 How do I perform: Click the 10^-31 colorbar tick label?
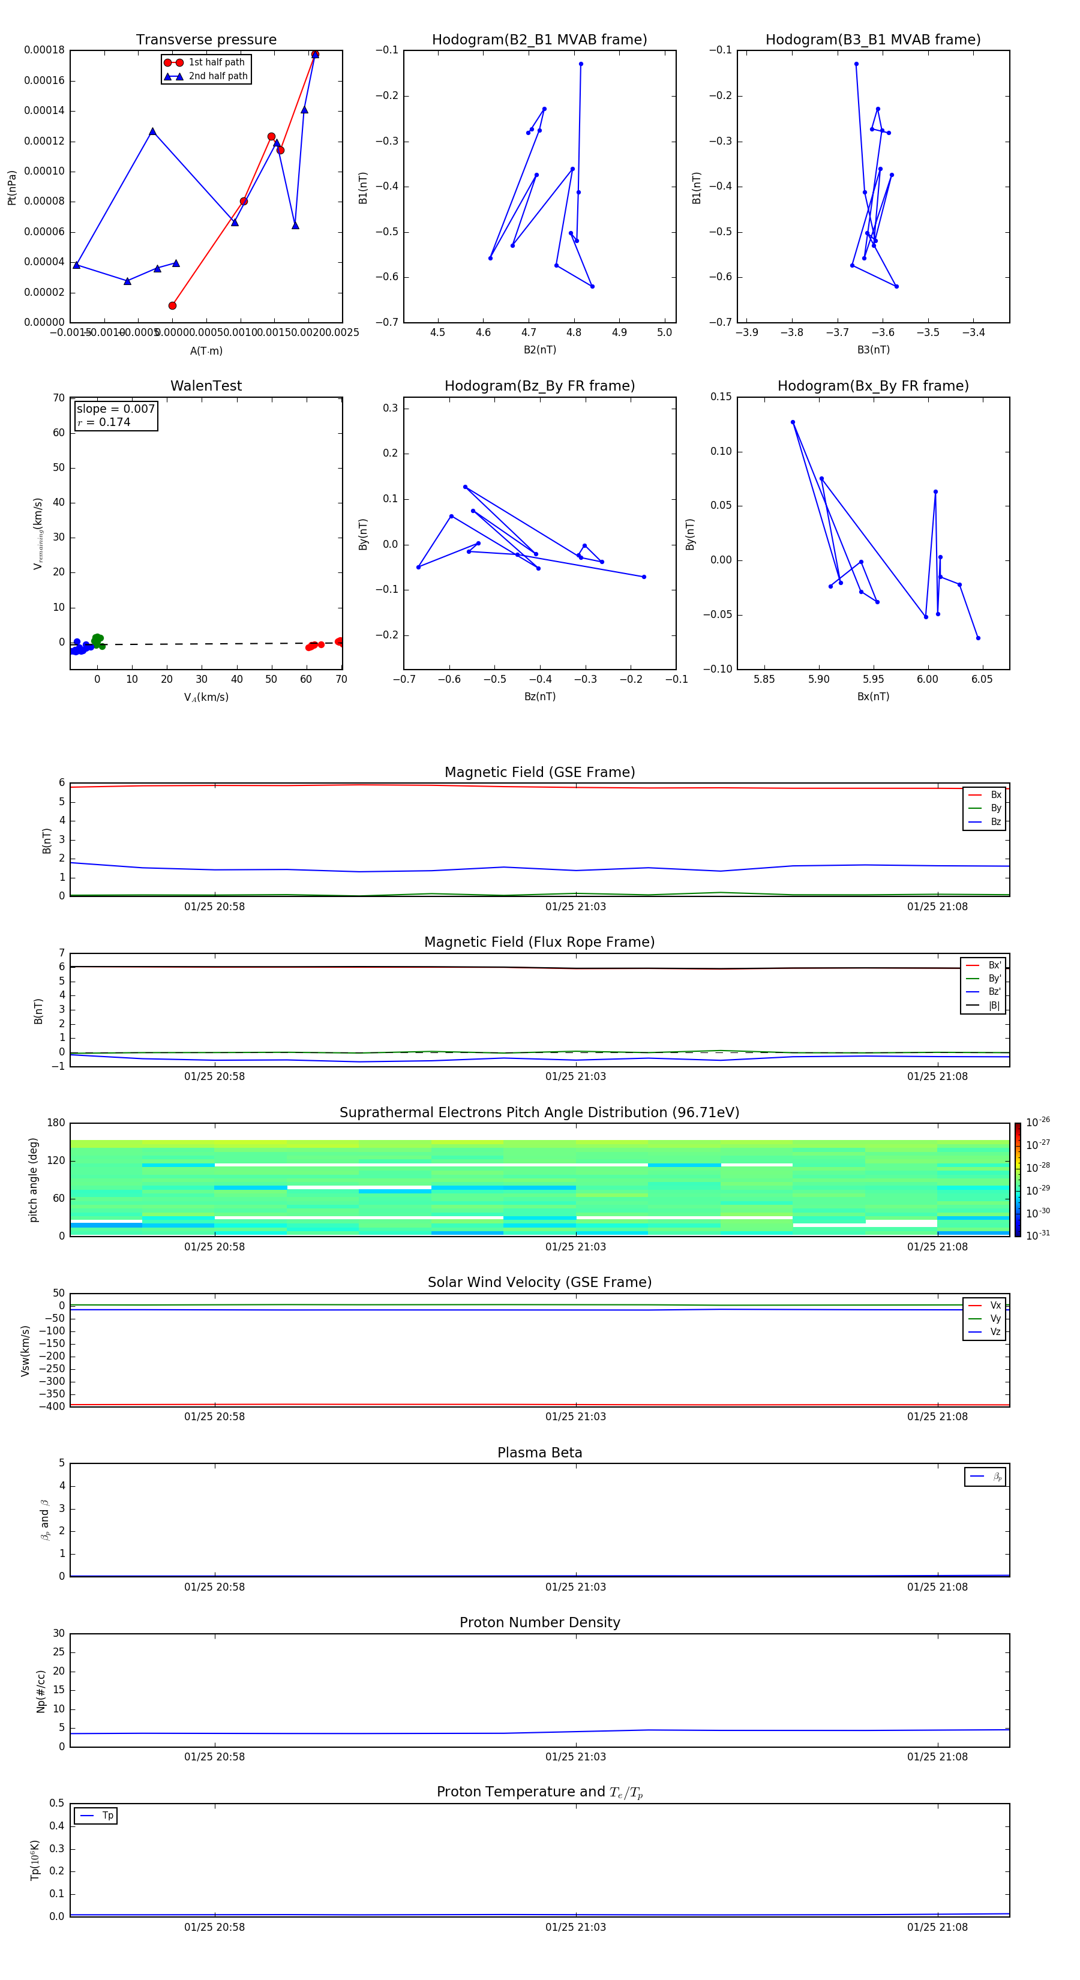[x=1038, y=1235]
